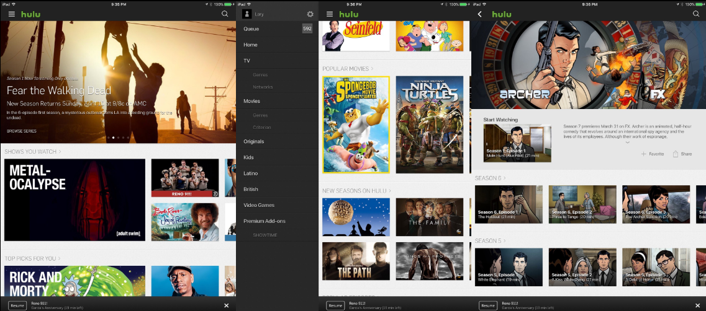This screenshot has width=706, height=311.
Task: Open The Family show thumbnail
Action: [x=430, y=217]
